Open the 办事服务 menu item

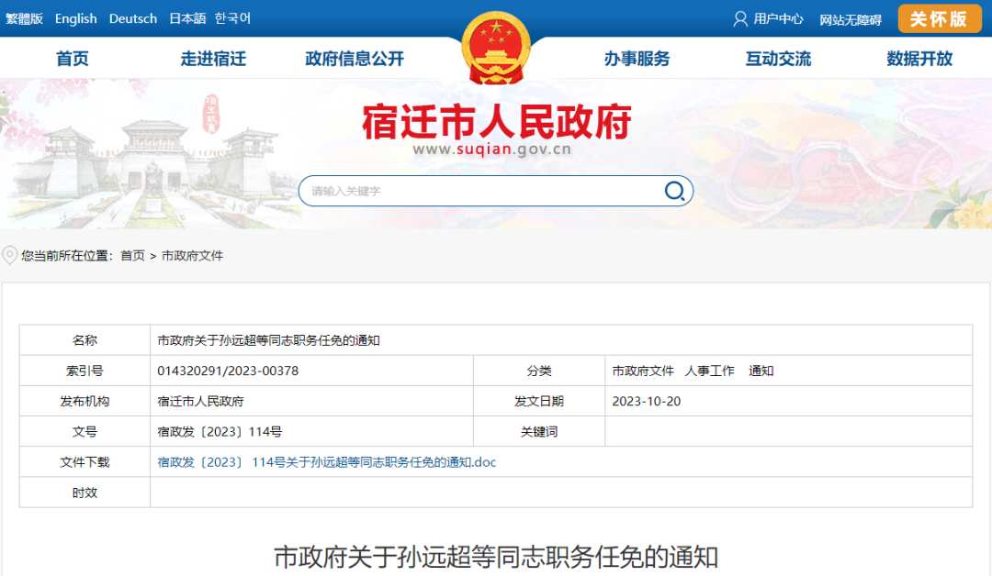[x=637, y=59]
